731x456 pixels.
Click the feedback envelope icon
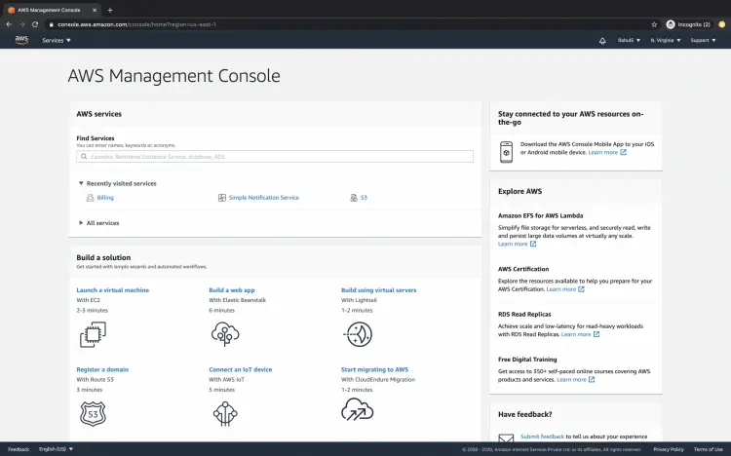pyautogui.click(x=506, y=437)
